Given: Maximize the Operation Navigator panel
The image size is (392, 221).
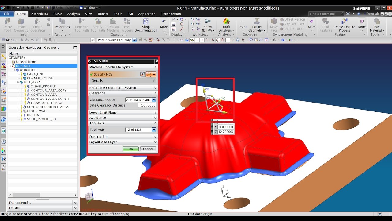Looking at the screenshot, I should (75, 48).
